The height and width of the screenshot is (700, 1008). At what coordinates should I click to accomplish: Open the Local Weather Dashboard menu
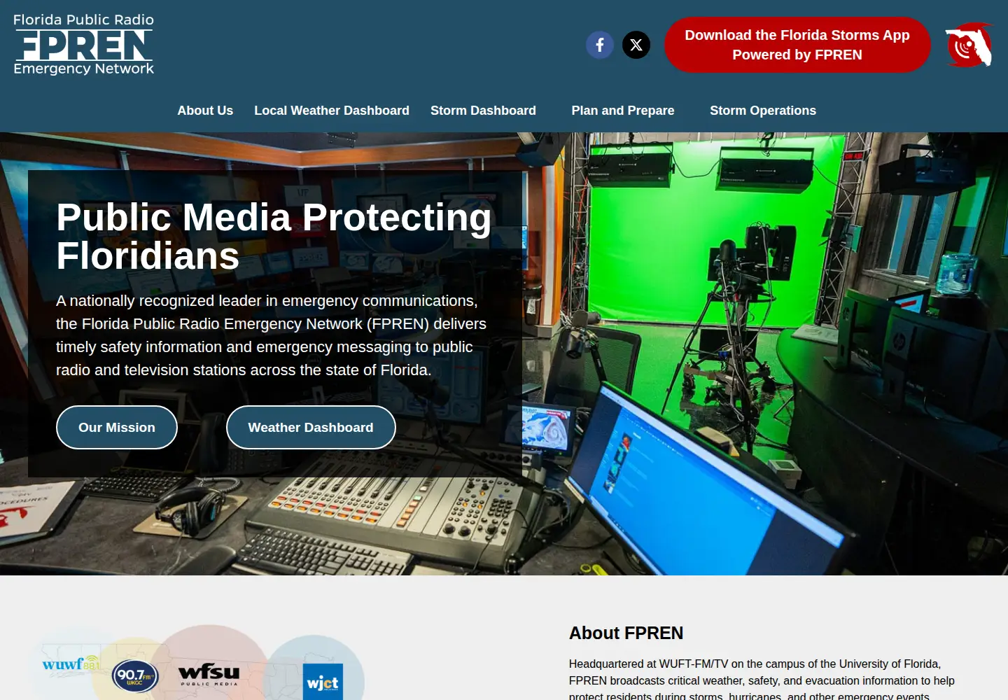coord(332,111)
